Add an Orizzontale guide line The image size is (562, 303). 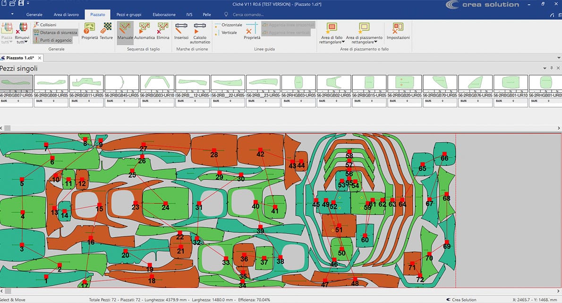click(229, 25)
